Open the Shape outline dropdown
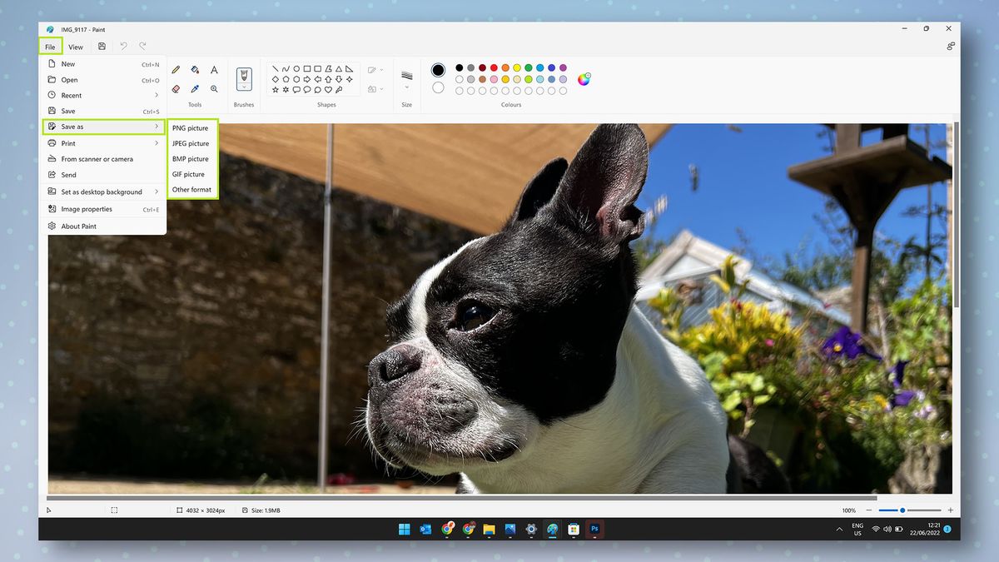The height and width of the screenshot is (562, 999). pyautogui.click(x=381, y=70)
